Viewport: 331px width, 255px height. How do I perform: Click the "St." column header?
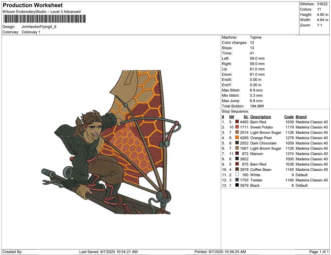click(x=246, y=117)
